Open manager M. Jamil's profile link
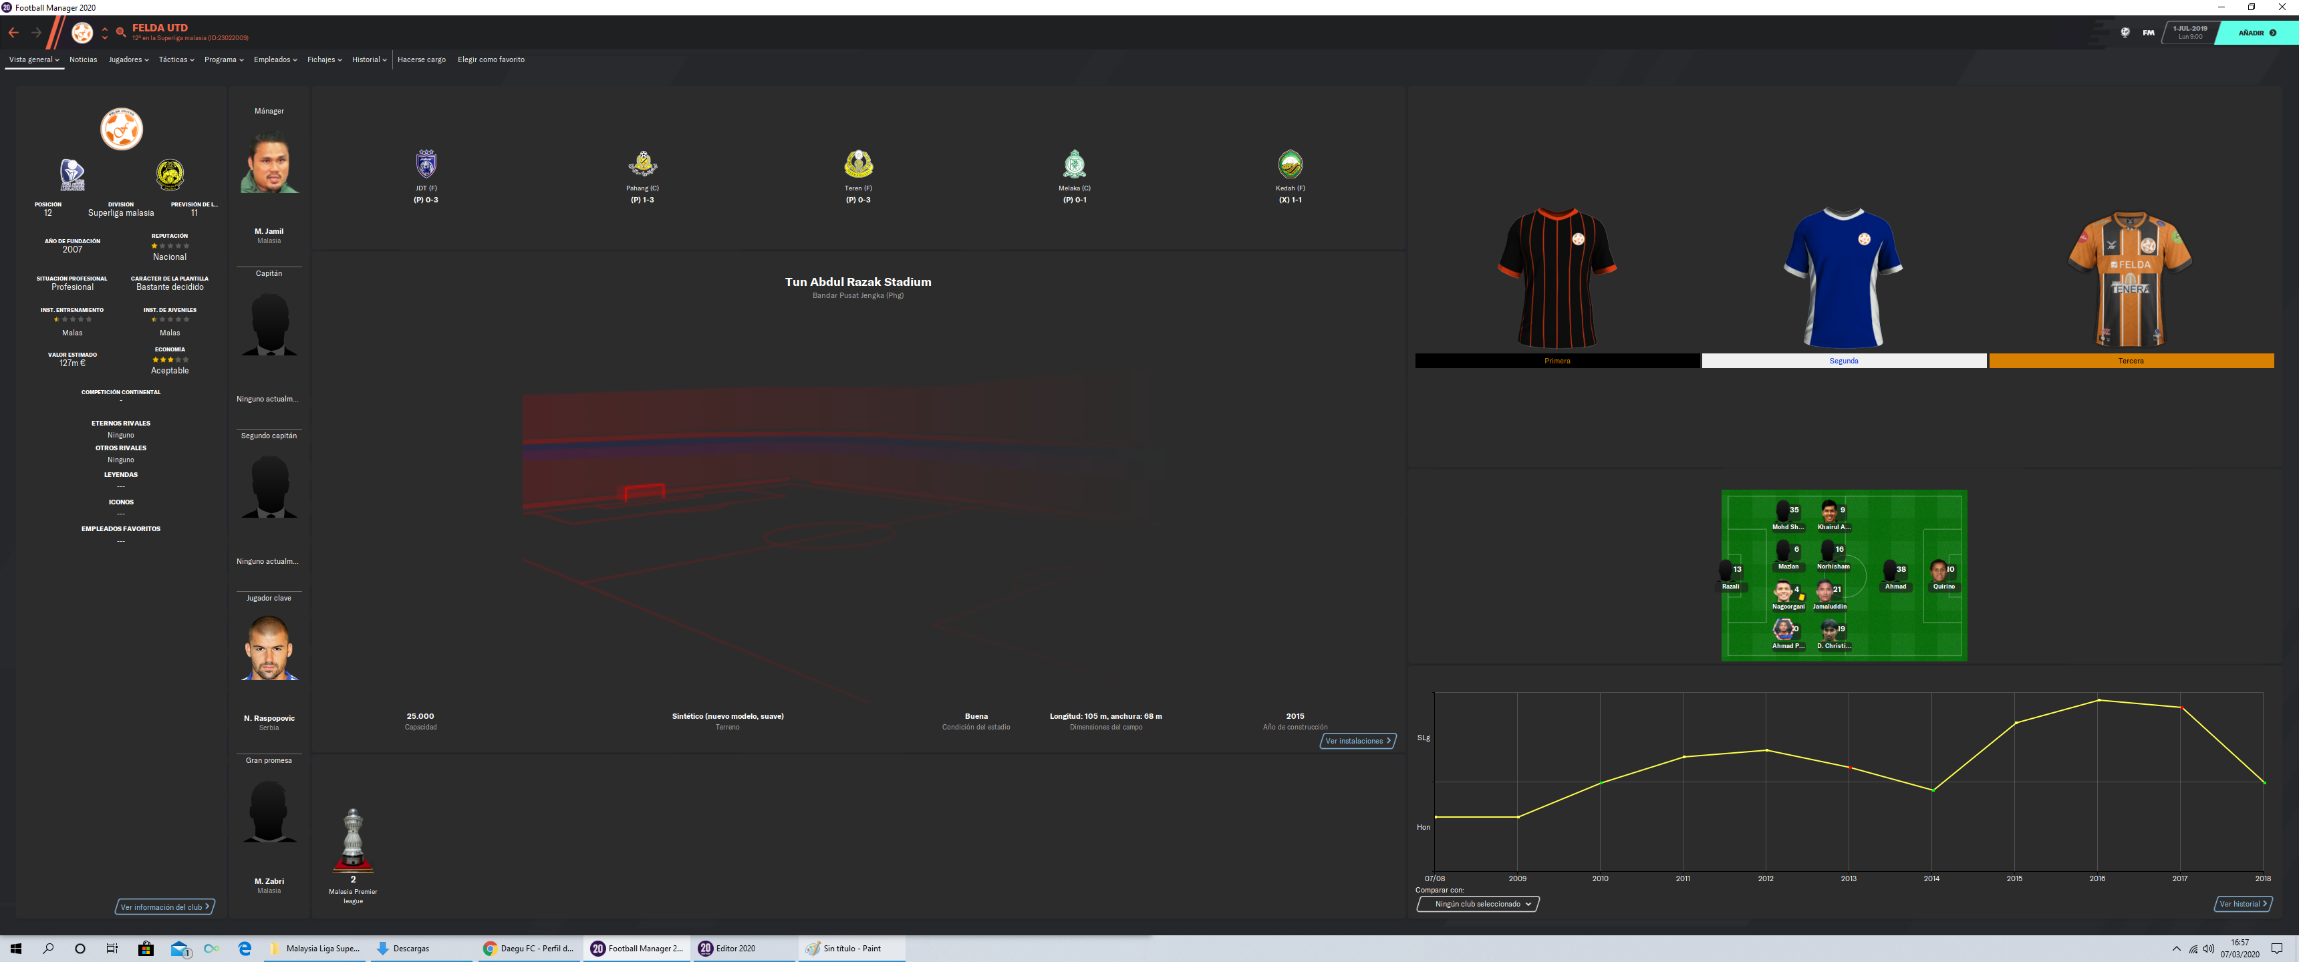Screen dimensions: 2299x962 click(x=269, y=231)
